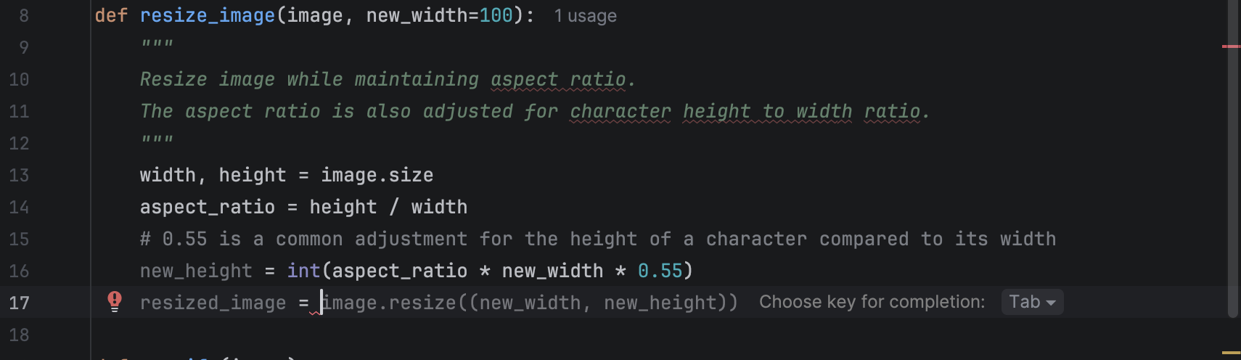Click the vertical editor scrollbar
1241x360 pixels.
pyautogui.click(x=1232, y=160)
